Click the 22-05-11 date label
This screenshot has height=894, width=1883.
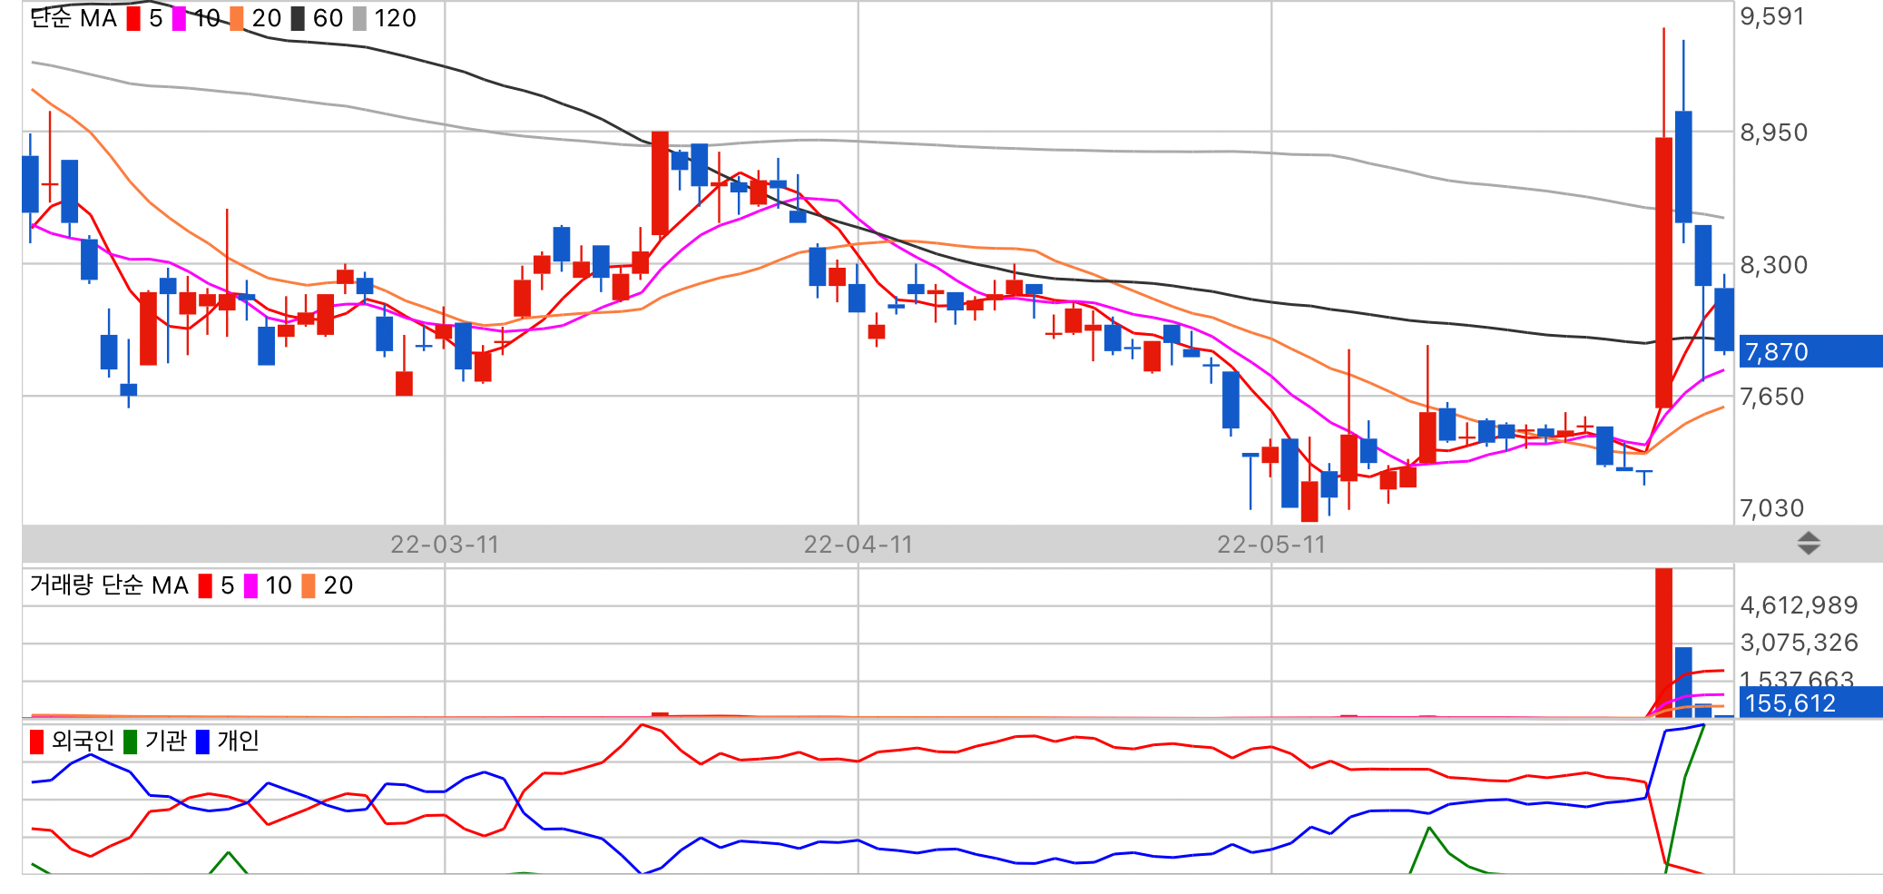1271,545
